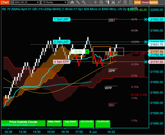
Task: Click the 3 Sell LMT order flag
Action: pyautogui.click(x=62, y=42)
